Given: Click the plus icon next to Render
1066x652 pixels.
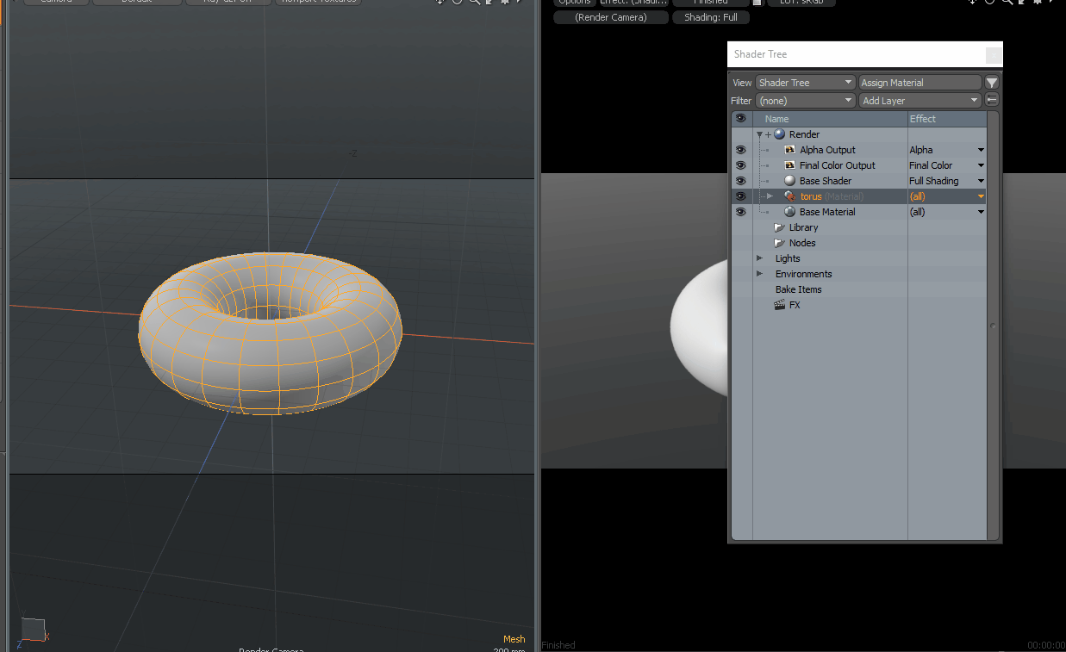Looking at the screenshot, I should pos(769,134).
